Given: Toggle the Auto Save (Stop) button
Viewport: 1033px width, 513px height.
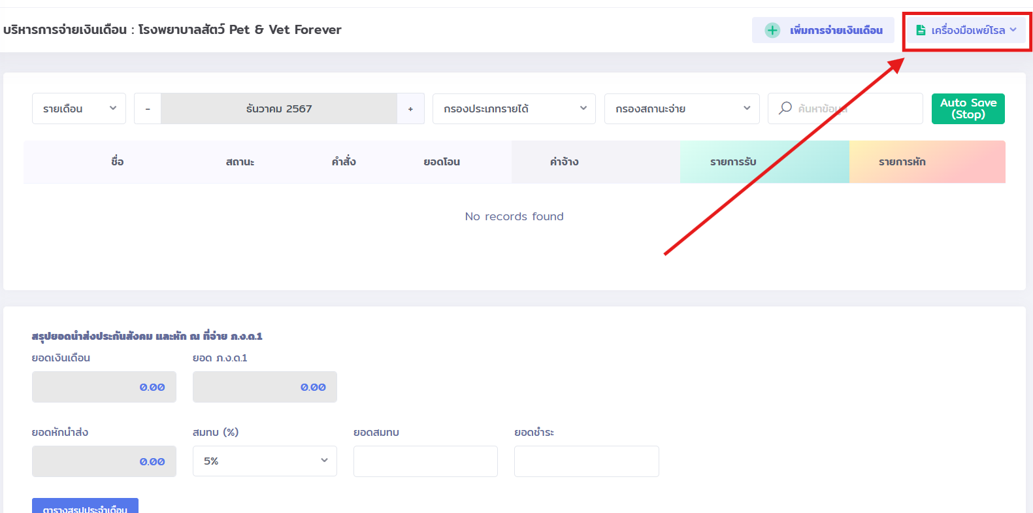Looking at the screenshot, I should coord(968,108).
